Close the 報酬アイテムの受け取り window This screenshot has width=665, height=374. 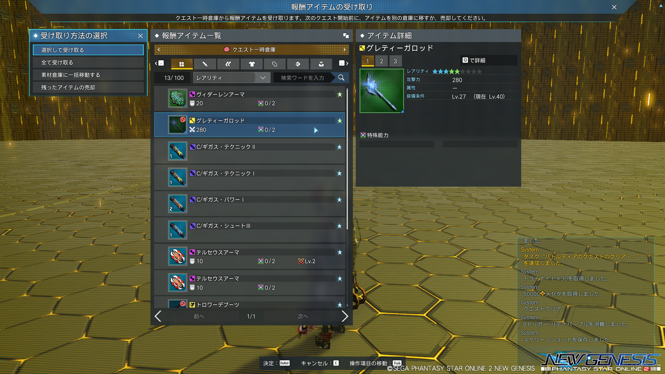point(614,7)
